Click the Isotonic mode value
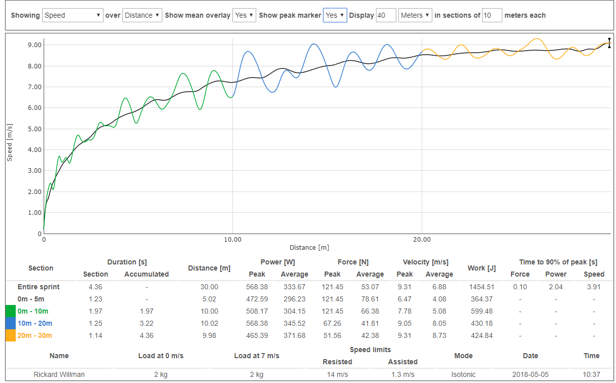 click(x=463, y=374)
